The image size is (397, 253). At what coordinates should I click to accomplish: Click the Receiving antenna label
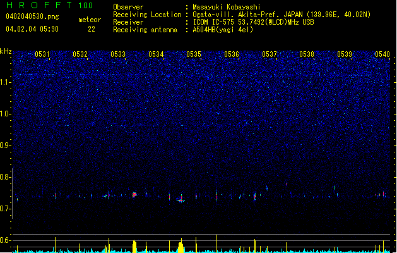(145, 30)
